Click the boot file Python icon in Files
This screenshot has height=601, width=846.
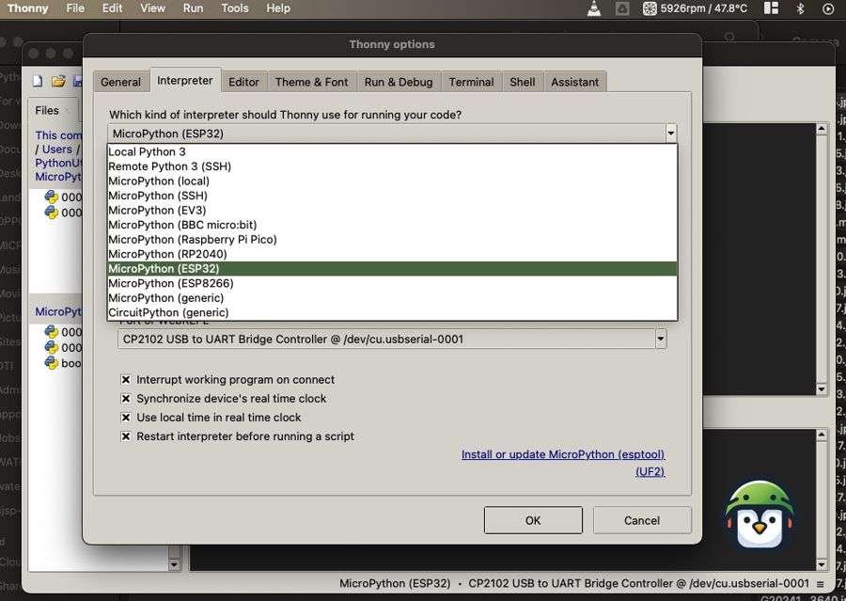click(52, 362)
